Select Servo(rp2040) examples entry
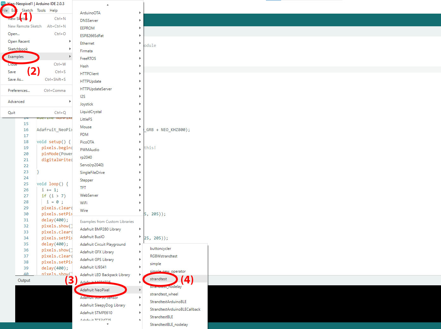The image size is (441, 329). pyautogui.click(x=108, y=165)
